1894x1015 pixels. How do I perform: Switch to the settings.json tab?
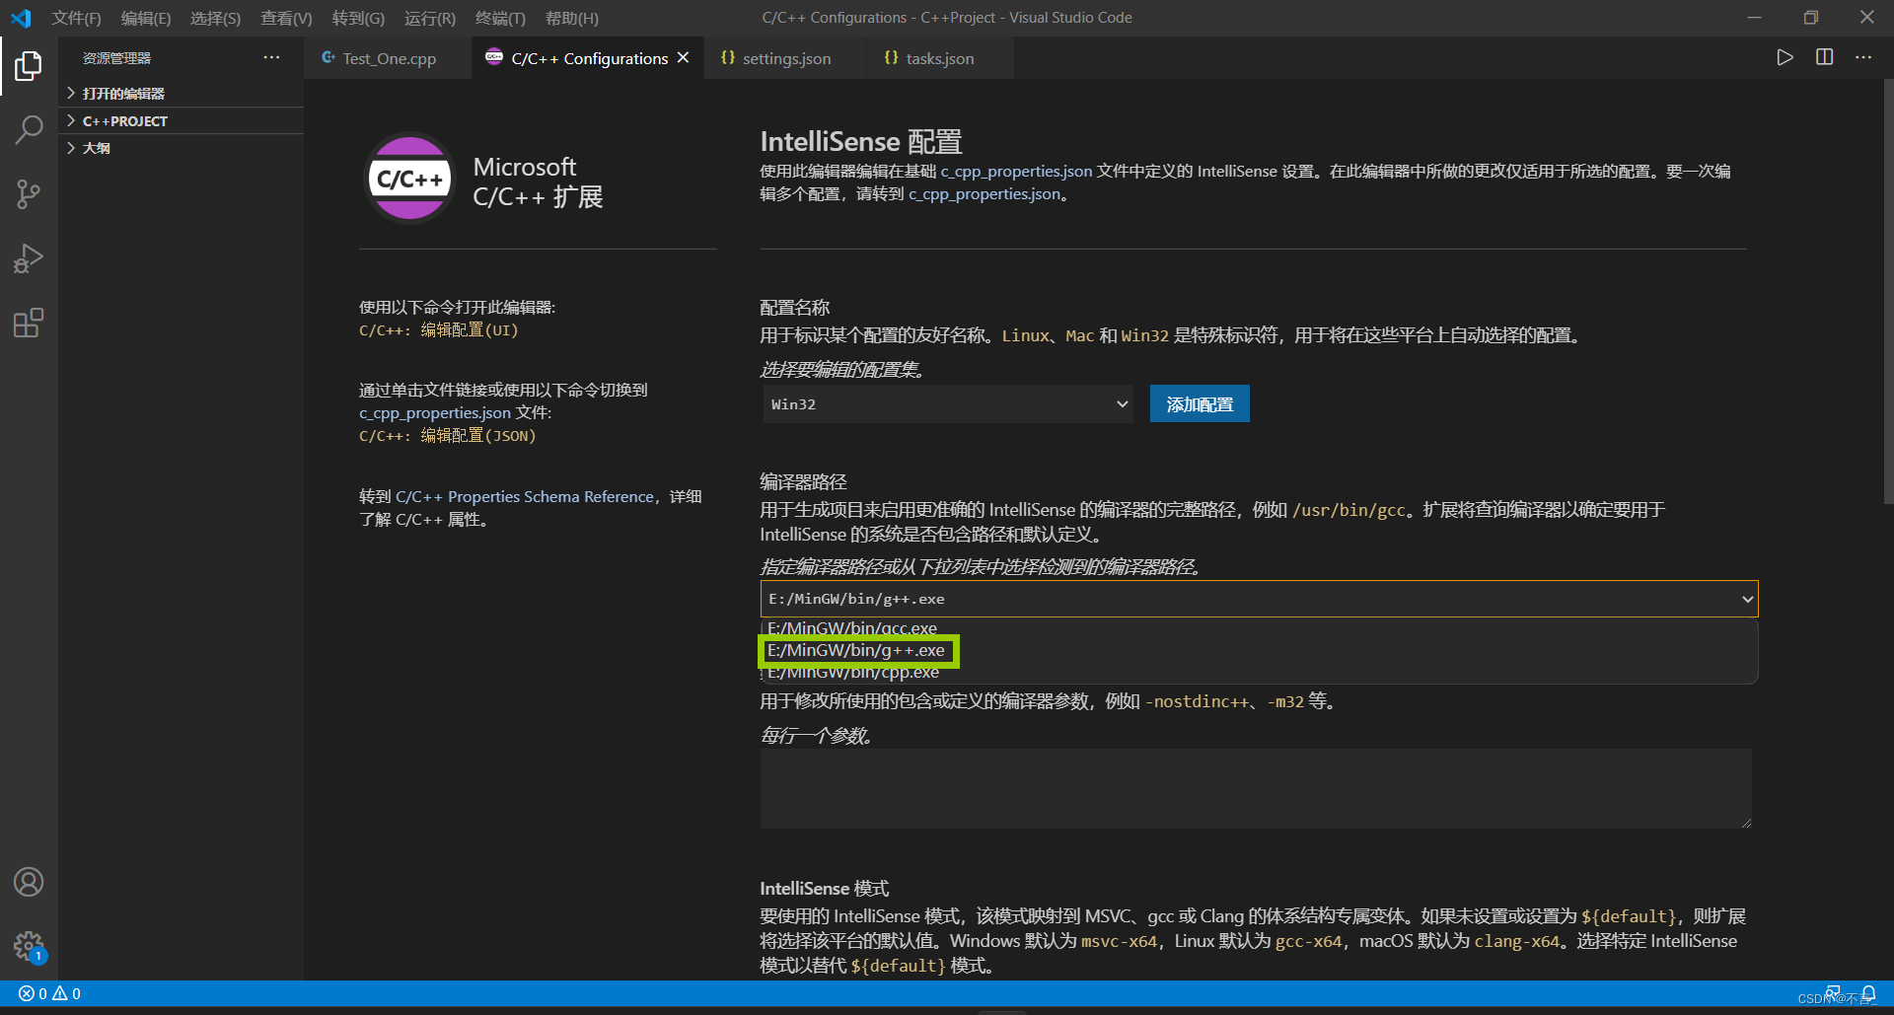point(785,58)
